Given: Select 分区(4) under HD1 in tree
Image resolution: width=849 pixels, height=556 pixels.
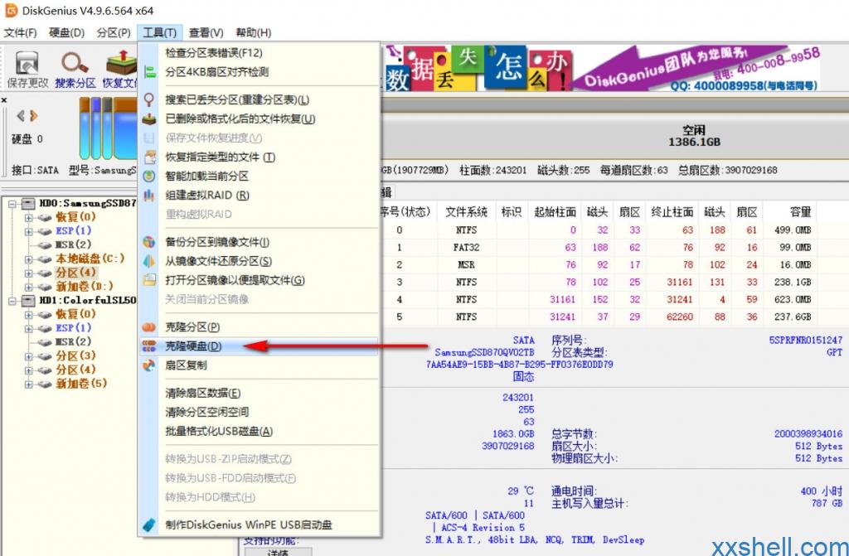Looking at the screenshot, I should point(75,370).
